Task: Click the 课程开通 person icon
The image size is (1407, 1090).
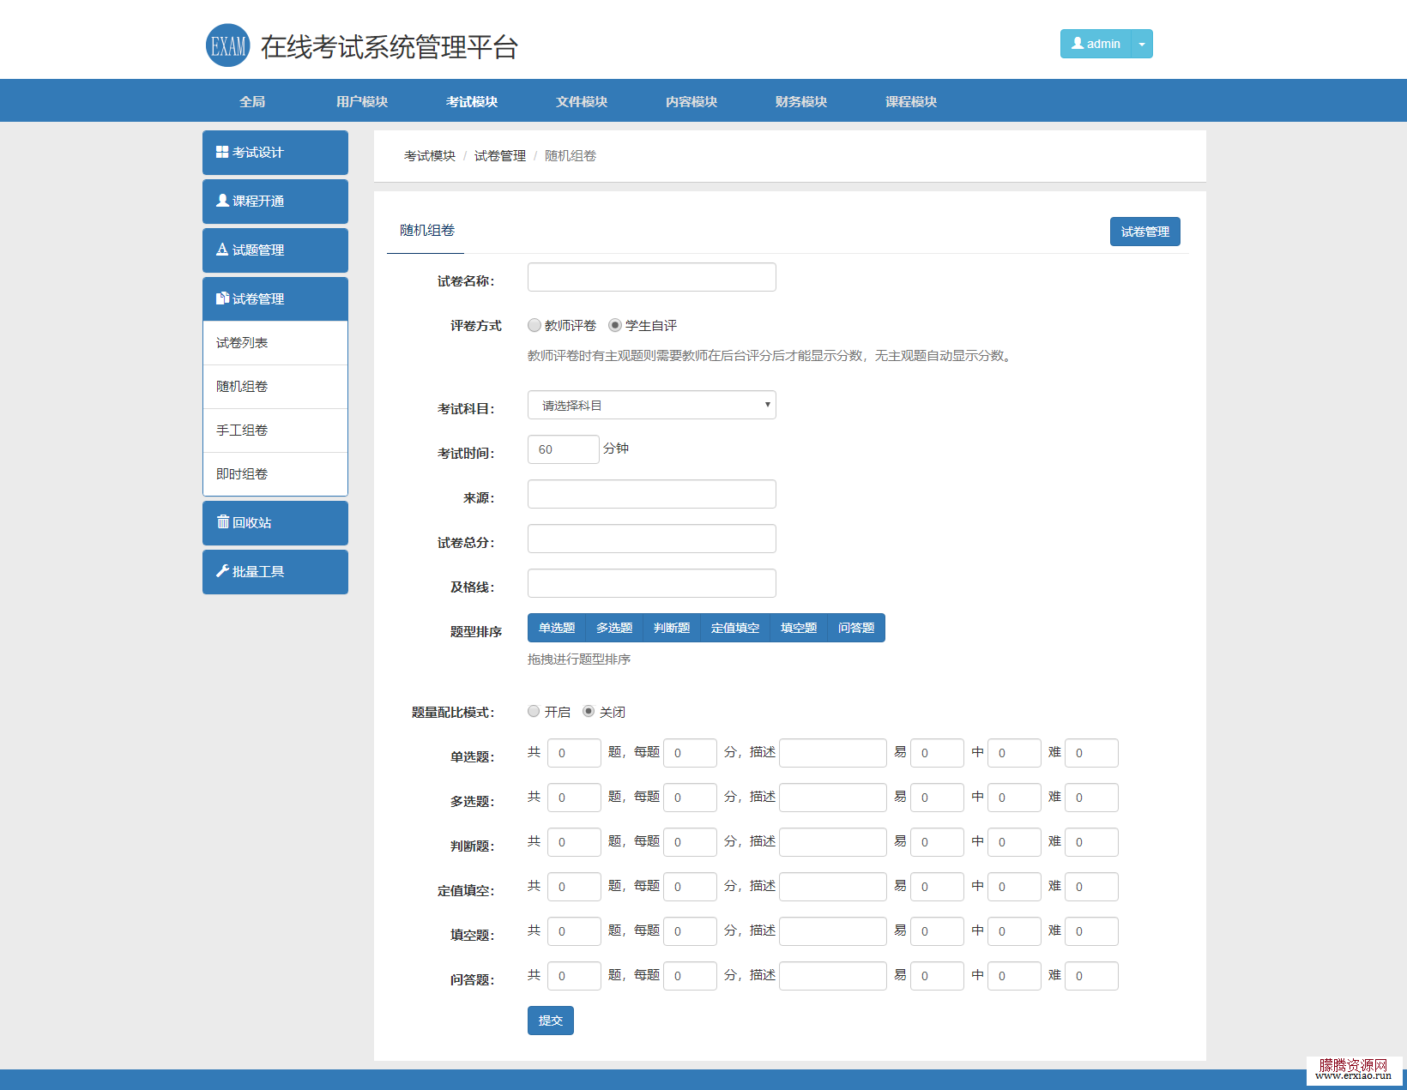Action: 222,201
